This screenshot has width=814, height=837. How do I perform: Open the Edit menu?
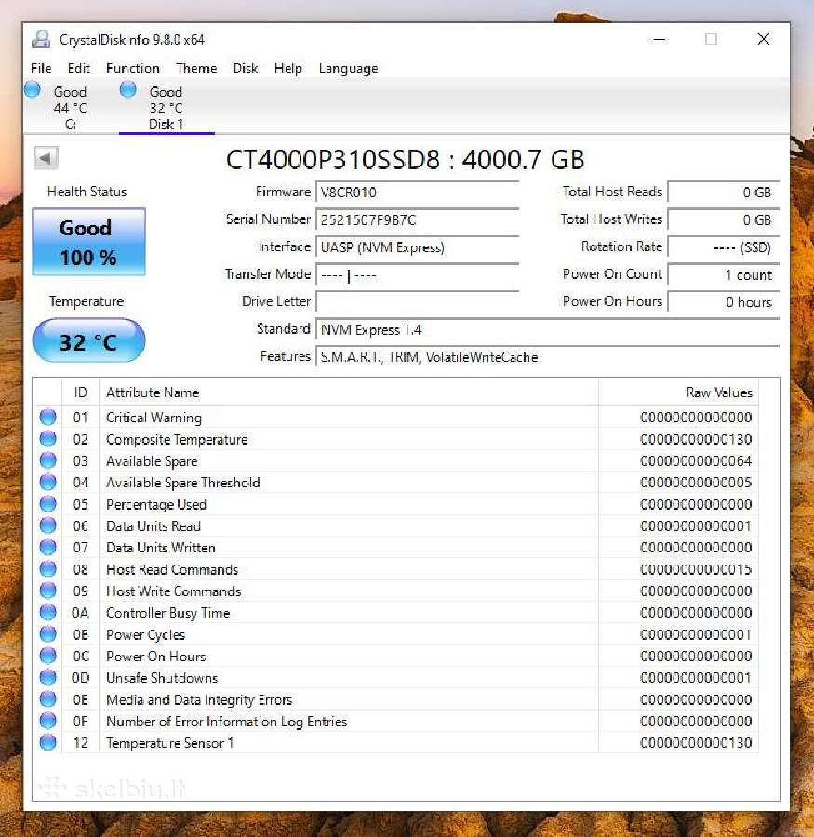(78, 68)
